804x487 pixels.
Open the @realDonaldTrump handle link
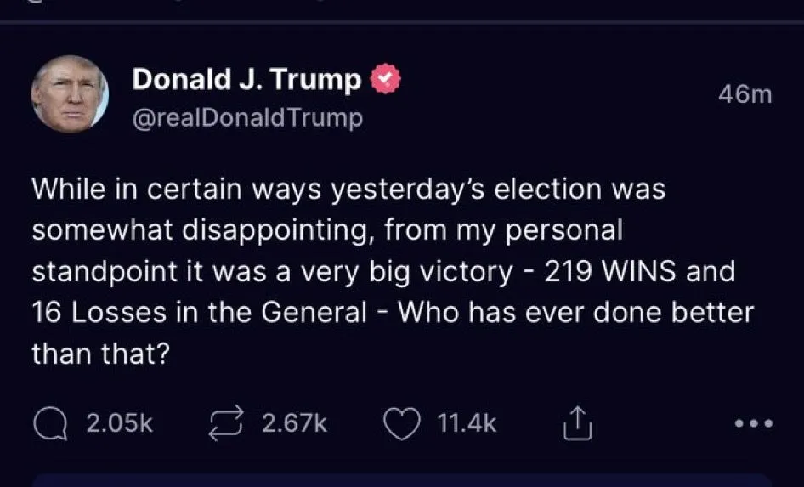tap(247, 118)
